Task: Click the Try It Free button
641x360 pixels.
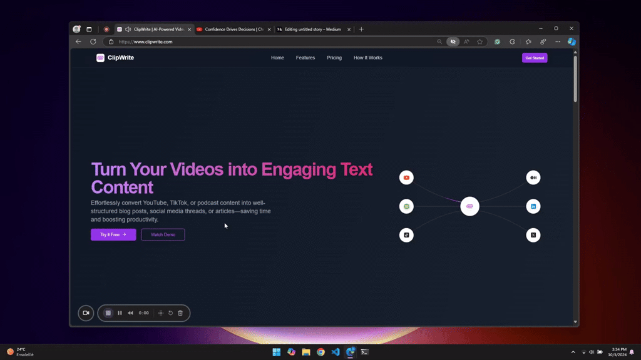Action: (113, 234)
